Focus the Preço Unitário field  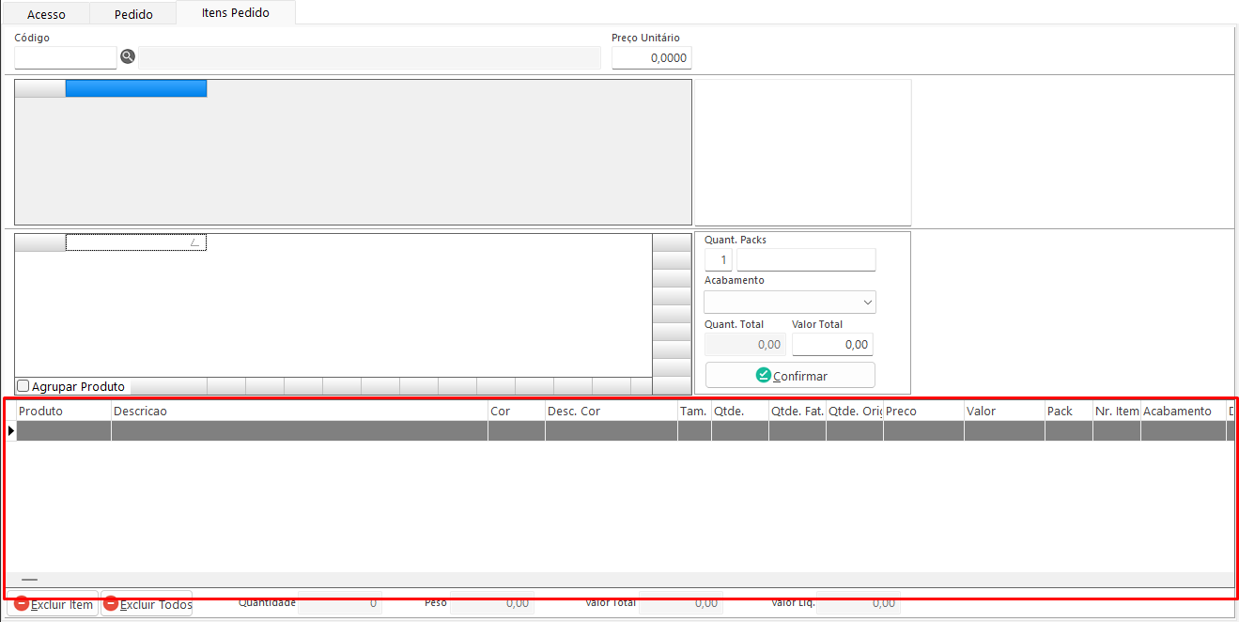tap(651, 58)
